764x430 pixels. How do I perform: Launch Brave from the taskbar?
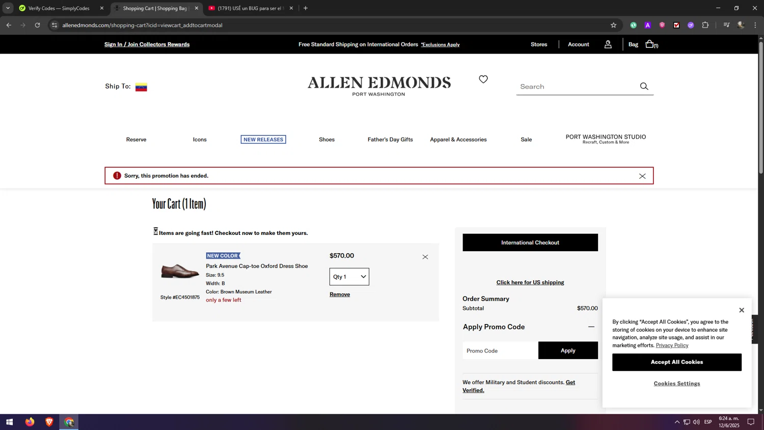[x=49, y=422]
